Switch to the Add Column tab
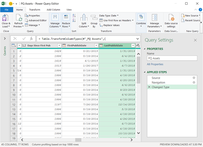This screenshot has width=203, height=147. [x=53, y=9]
